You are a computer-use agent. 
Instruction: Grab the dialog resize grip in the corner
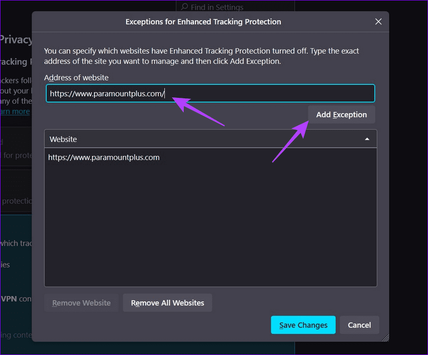tap(385, 338)
